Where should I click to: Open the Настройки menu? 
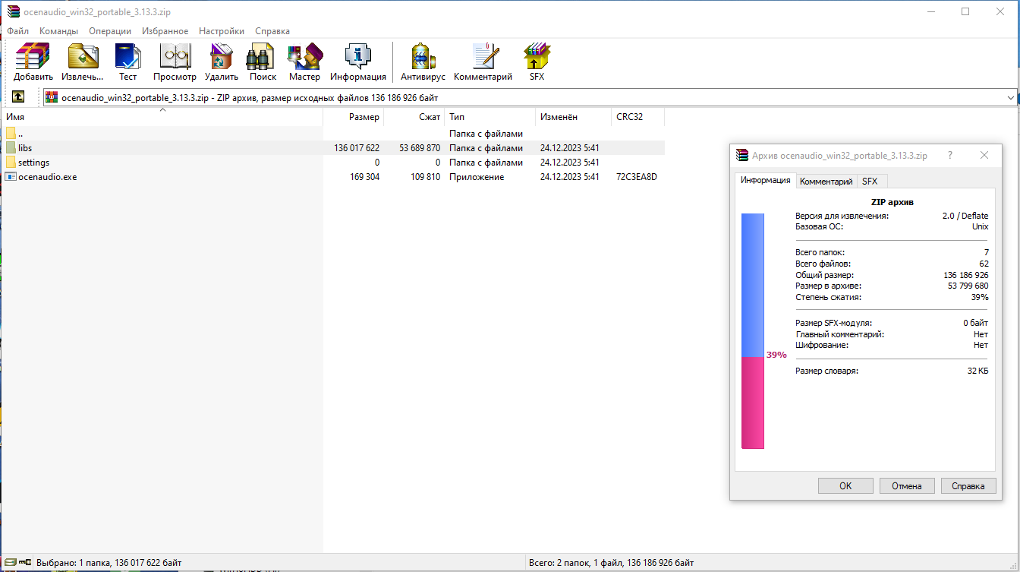(x=222, y=31)
